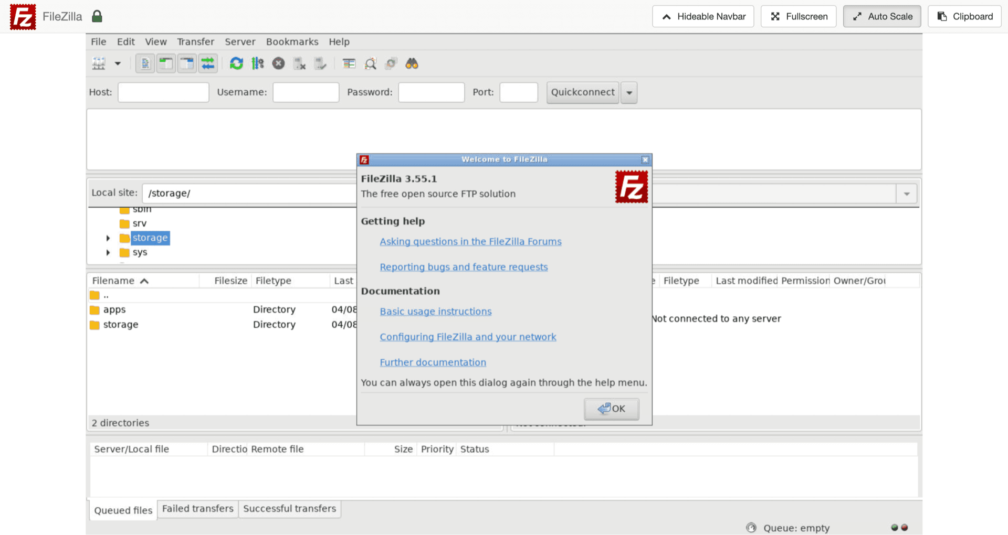Focus the Host input field
This screenshot has height=535, width=1008.
pos(163,92)
